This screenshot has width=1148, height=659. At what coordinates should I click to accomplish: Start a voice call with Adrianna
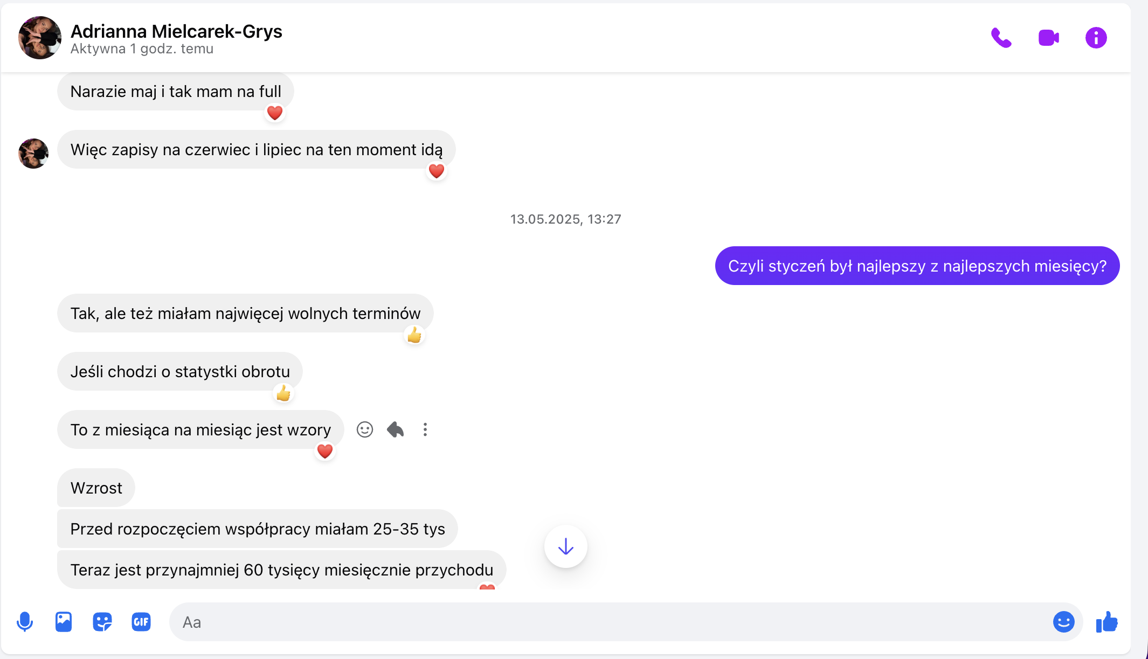[1001, 38]
